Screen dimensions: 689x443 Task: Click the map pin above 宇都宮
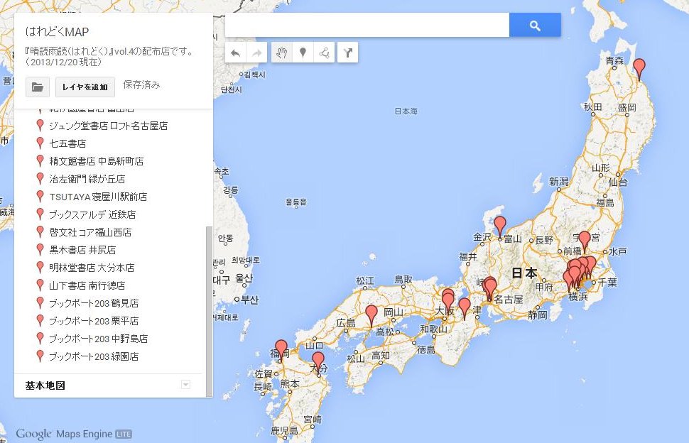(585, 241)
